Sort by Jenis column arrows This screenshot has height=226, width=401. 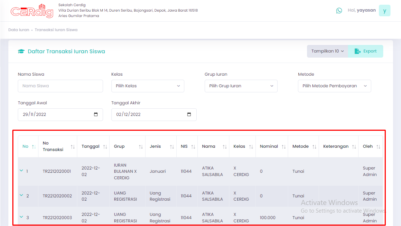(x=172, y=147)
